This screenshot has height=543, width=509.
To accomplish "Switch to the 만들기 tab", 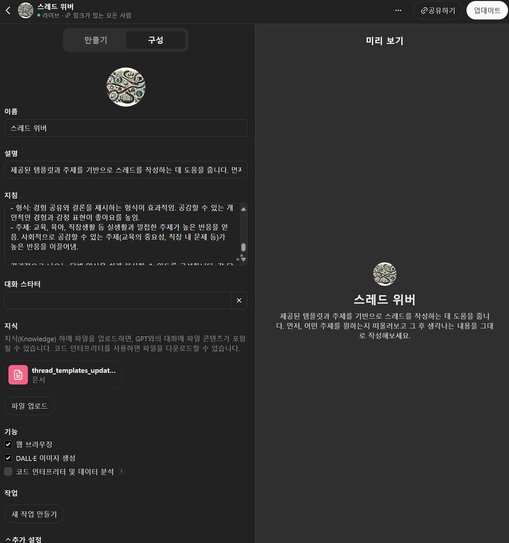I will pyautogui.click(x=96, y=40).
